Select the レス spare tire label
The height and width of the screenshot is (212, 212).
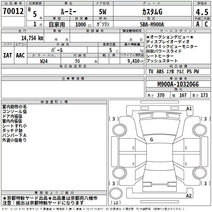tap(116, 203)
